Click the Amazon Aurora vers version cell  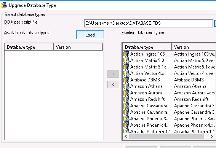tap(194, 93)
